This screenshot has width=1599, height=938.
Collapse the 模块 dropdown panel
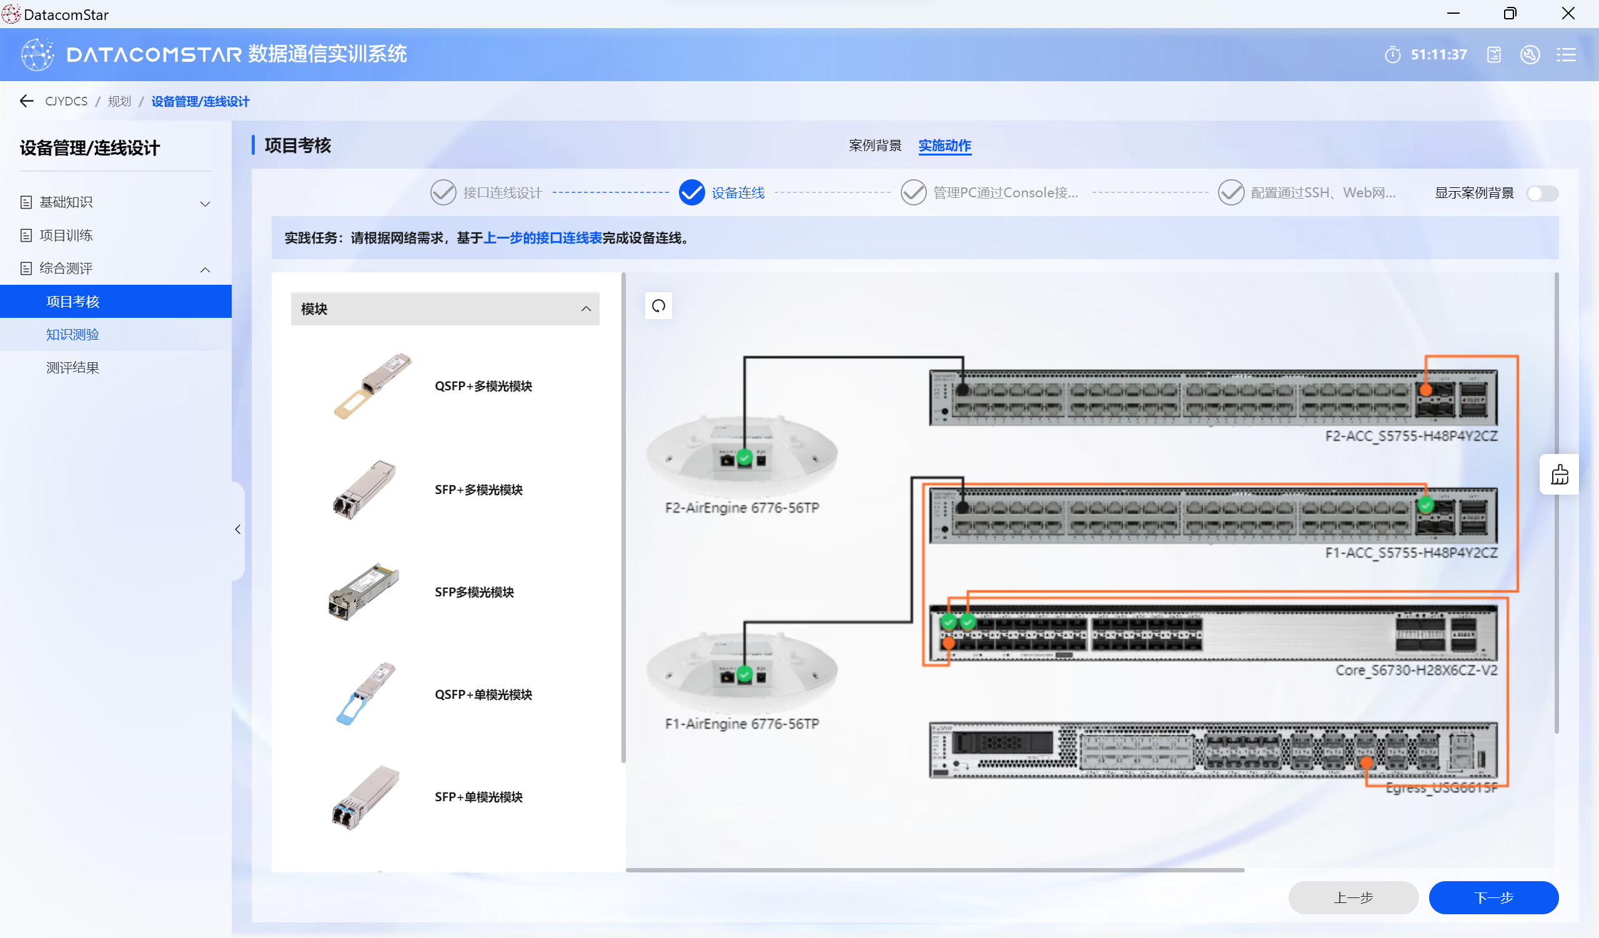click(586, 309)
